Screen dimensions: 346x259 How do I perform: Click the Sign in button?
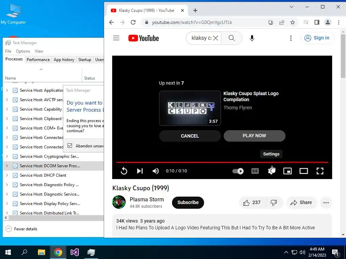click(x=317, y=38)
